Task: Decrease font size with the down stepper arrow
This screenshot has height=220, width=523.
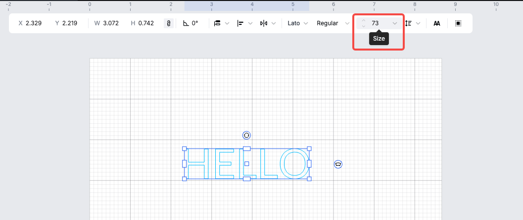Action: [364, 26]
